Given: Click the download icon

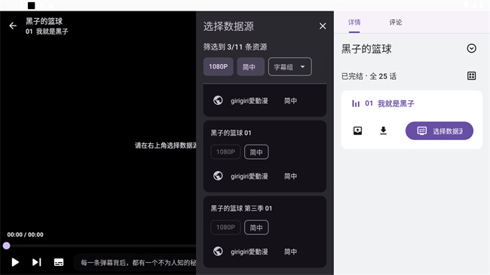Looking at the screenshot, I should point(384,130).
